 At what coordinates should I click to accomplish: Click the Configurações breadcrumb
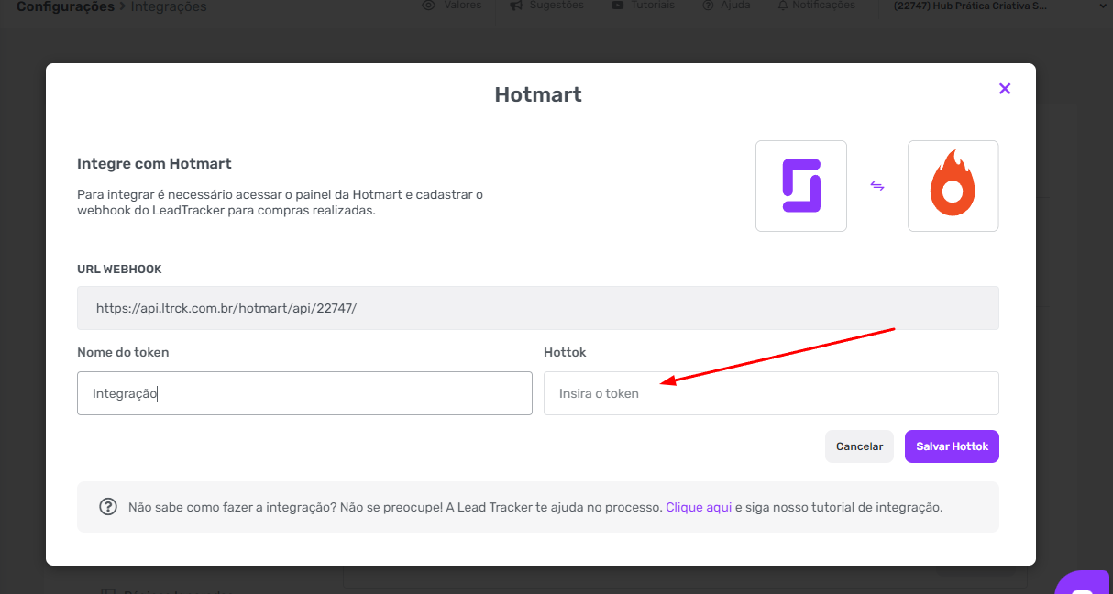tap(66, 6)
